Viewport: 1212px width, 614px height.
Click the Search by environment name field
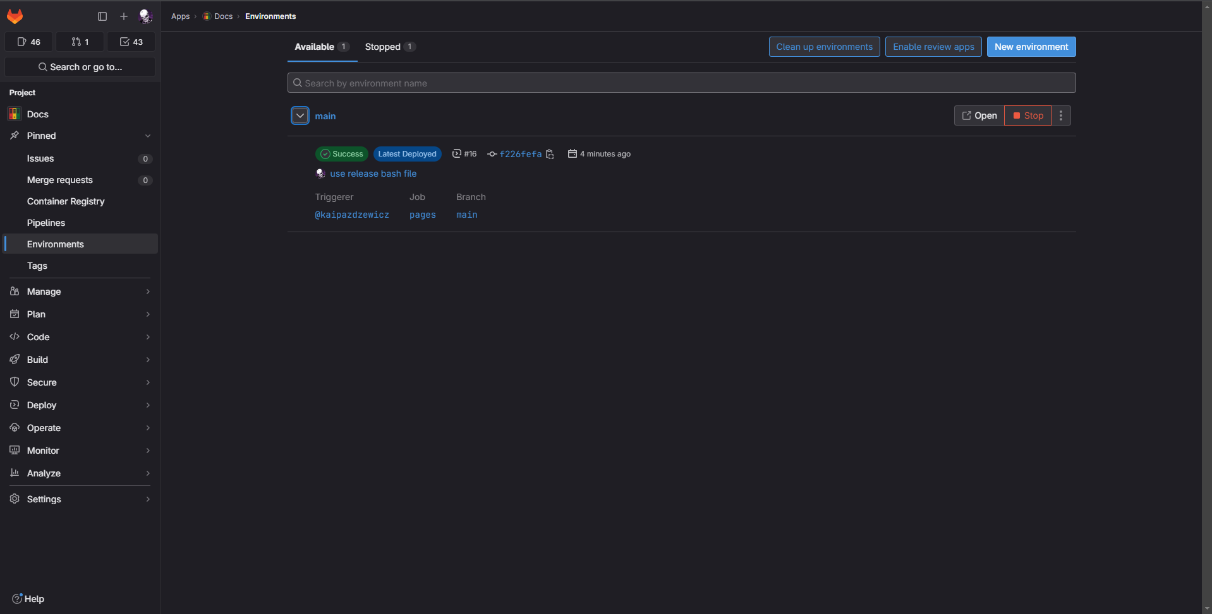point(681,83)
